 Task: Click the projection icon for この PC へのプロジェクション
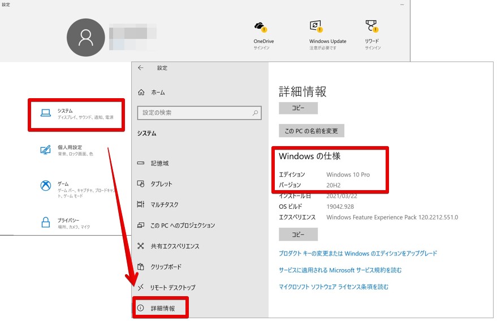pyautogui.click(x=140, y=225)
